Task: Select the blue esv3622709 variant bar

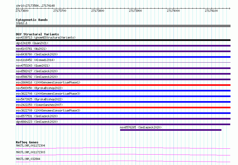Action: pos(123,113)
